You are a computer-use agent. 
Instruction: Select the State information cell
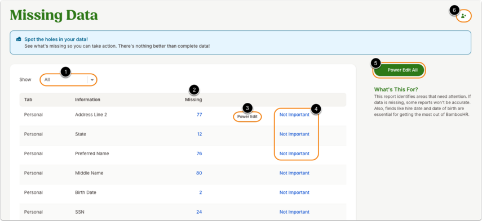coord(81,134)
